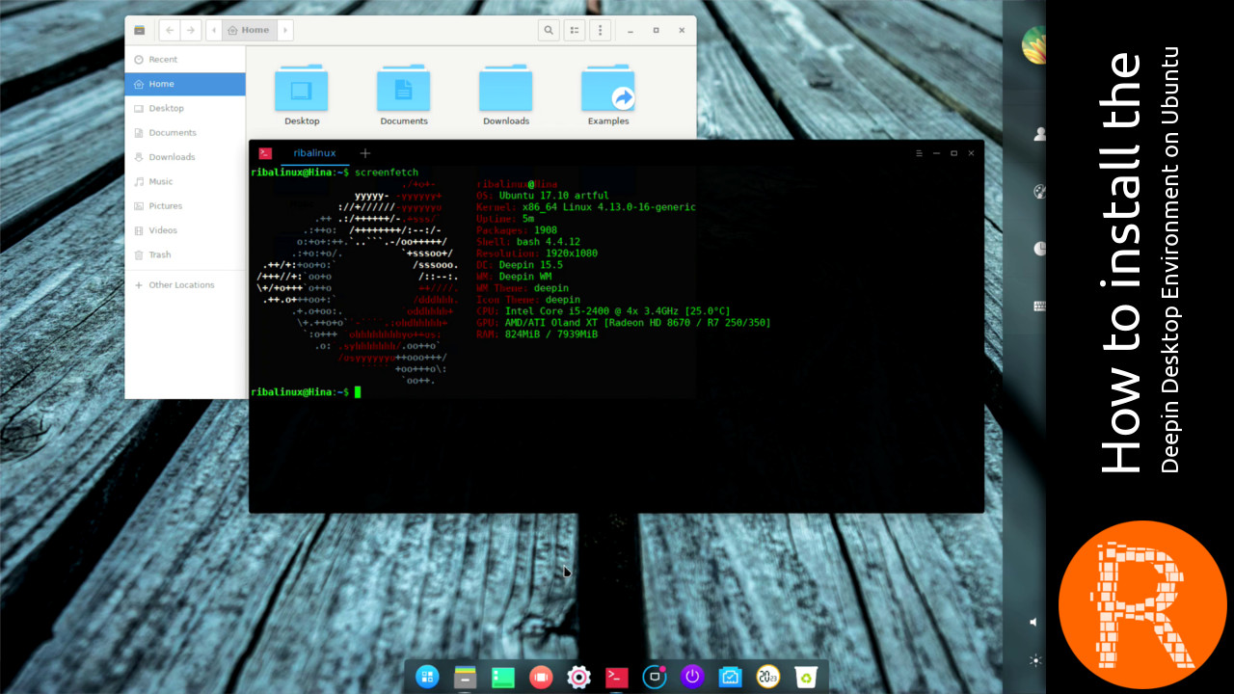Click '824MiB / 7939MiB' RAM value
Viewport: 1234px width, 694px height.
pyautogui.click(x=550, y=334)
